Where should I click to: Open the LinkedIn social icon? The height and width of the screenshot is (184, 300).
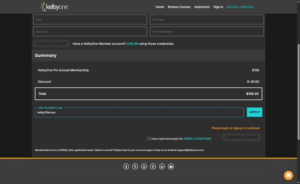click(162, 167)
